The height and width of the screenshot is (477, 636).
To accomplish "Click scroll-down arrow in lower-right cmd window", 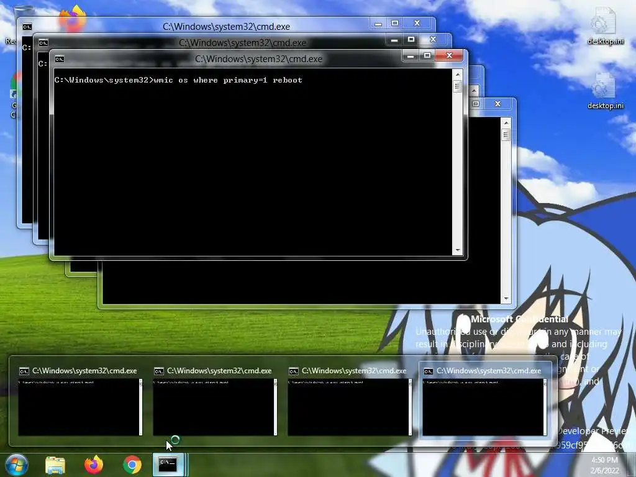I will [506, 299].
